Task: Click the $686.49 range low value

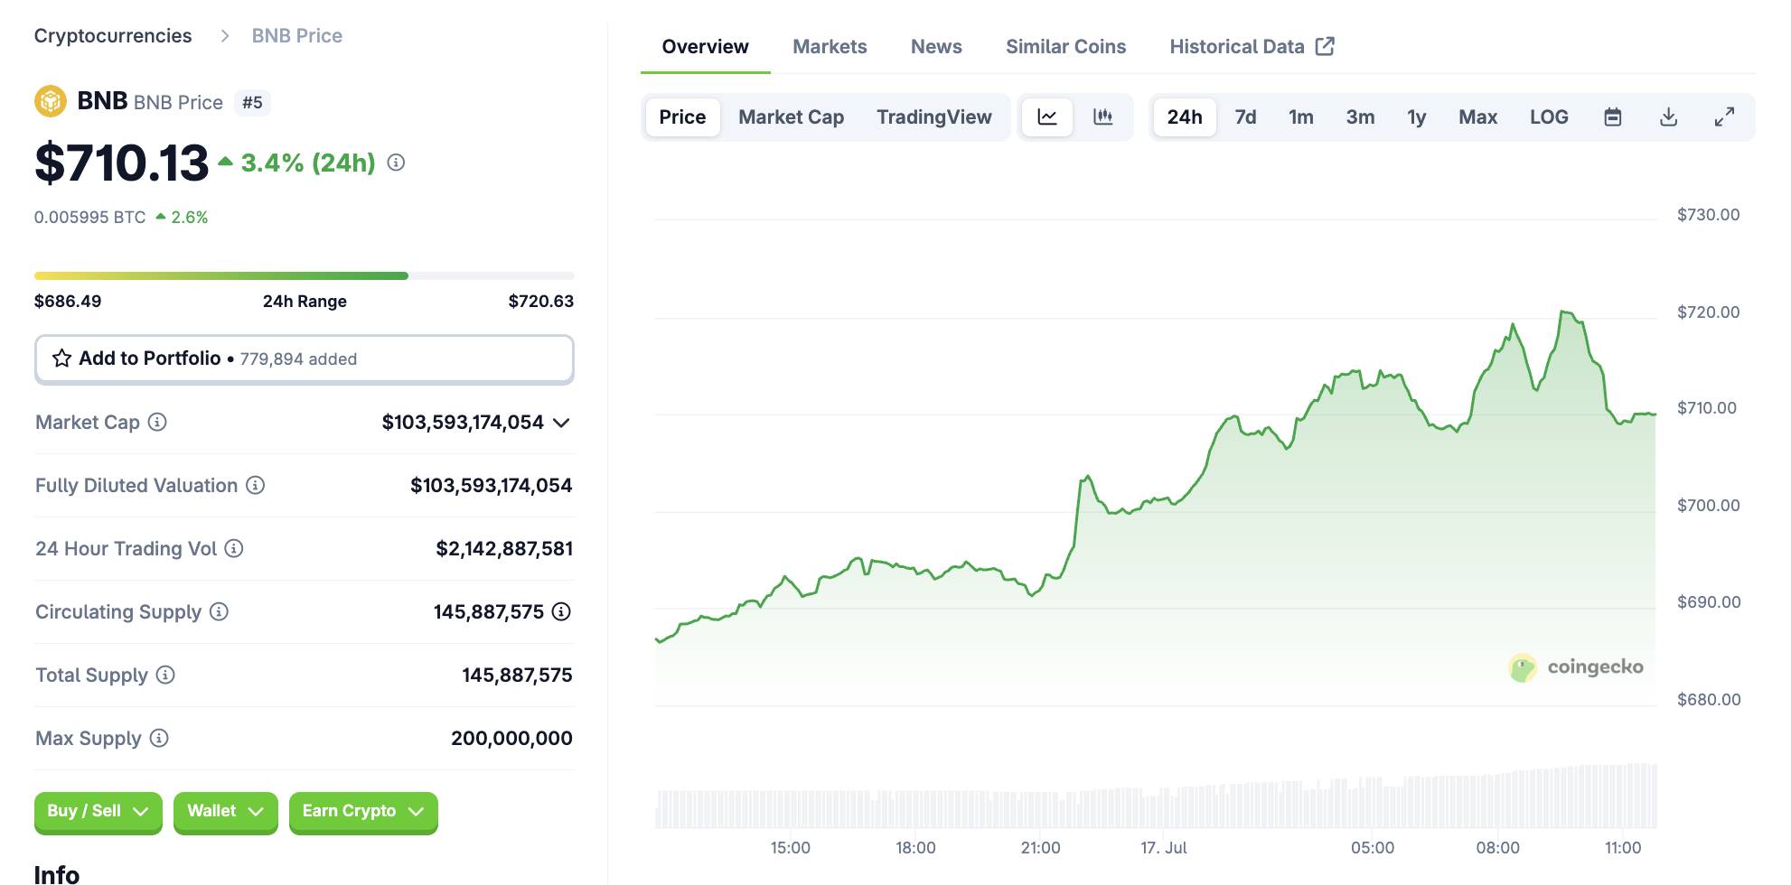Action: pos(68,302)
